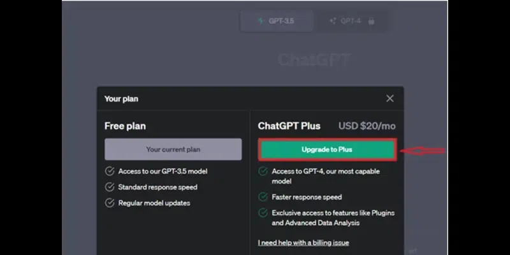Close the Your plan dialog
Image resolution: width=510 pixels, height=255 pixels.
tap(390, 98)
